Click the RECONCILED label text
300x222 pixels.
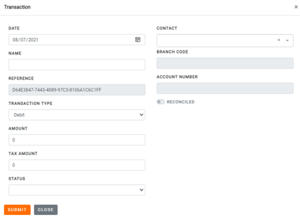[181, 102]
